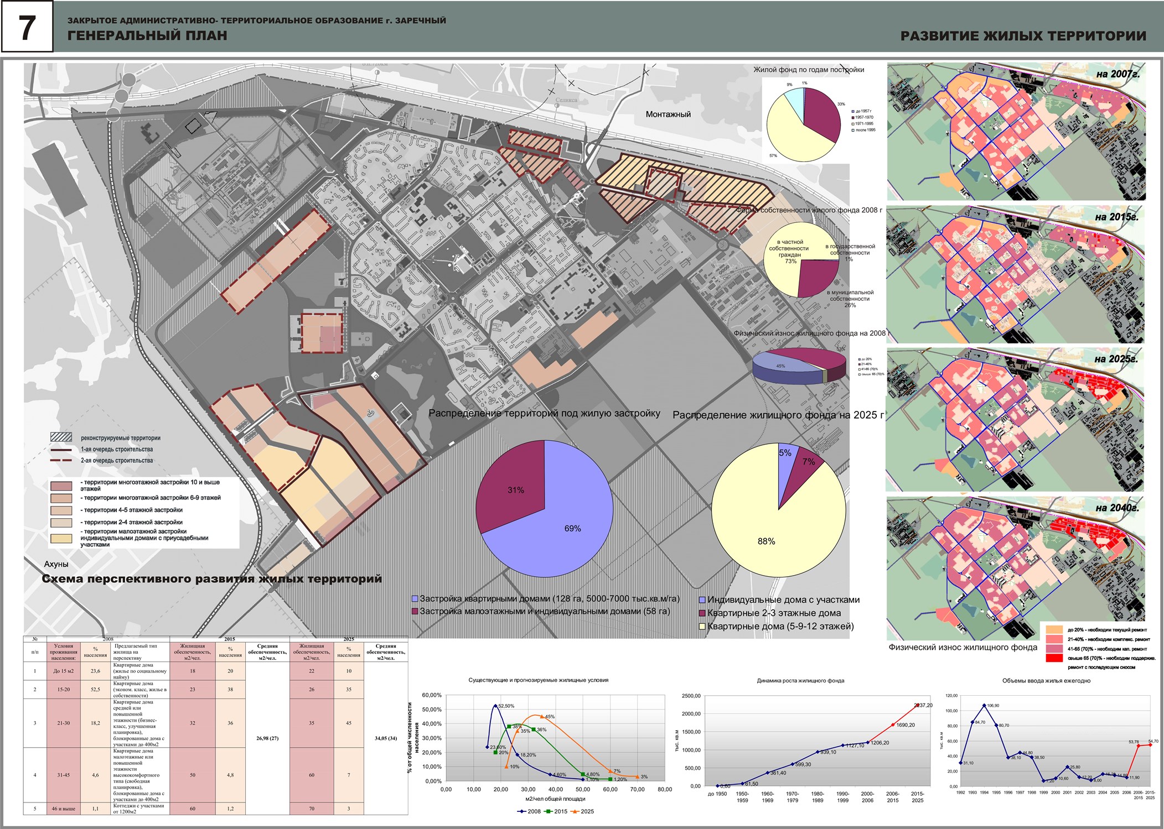The image size is (1164, 829).
Task: Pick the orange до 20% wear swatch
Action: [x=1056, y=629]
